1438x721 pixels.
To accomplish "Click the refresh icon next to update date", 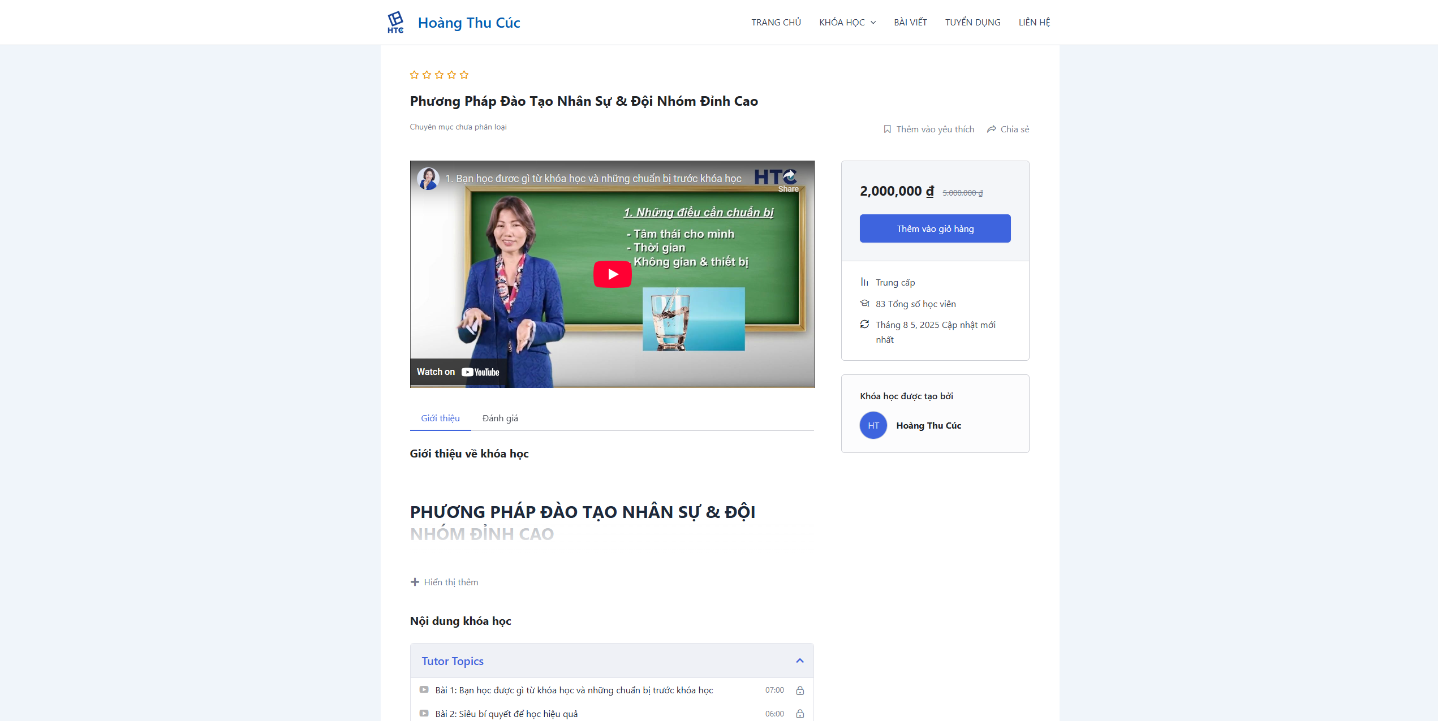I will [x=864, y=324].
